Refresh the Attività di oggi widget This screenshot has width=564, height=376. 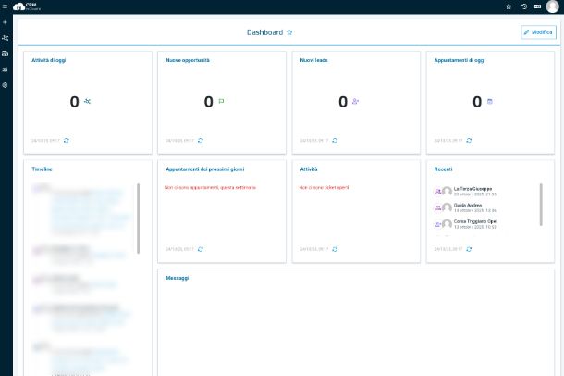click(x=67, y=141)
